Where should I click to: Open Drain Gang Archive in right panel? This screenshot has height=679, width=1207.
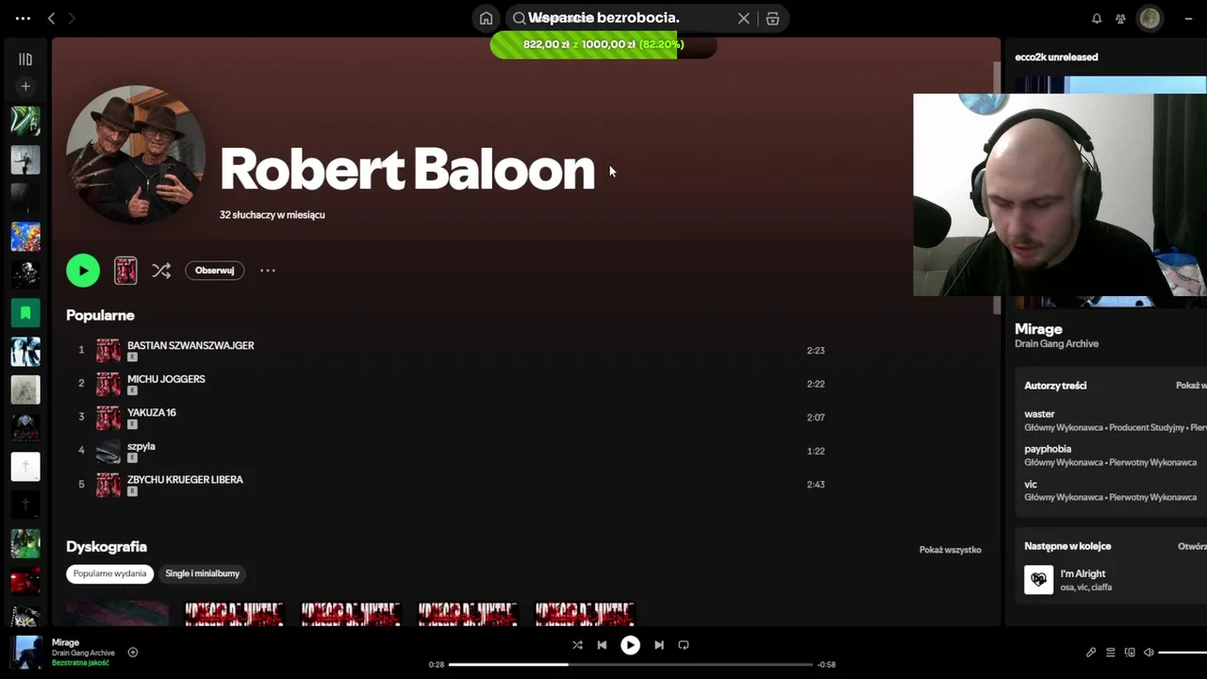tap(1056, 344)
